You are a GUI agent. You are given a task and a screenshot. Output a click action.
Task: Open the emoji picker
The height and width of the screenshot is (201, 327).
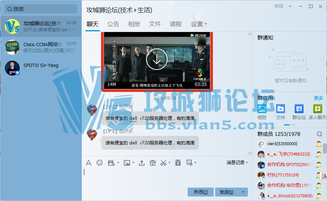[100, 163]
